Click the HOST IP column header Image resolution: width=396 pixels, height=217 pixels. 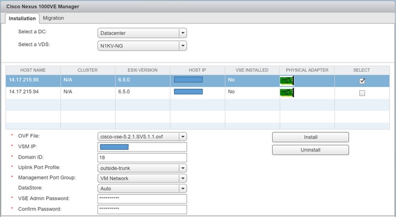pos(197,70)
